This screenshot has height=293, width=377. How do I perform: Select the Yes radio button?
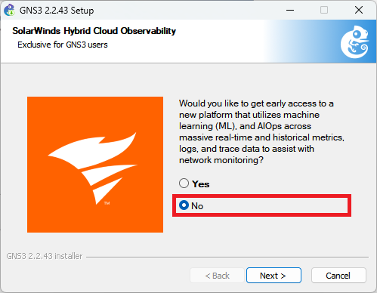tap(184, 184)
